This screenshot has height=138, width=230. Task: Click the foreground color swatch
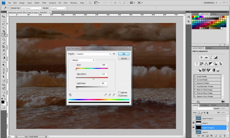pyautogui.click(x=3, y=102)
